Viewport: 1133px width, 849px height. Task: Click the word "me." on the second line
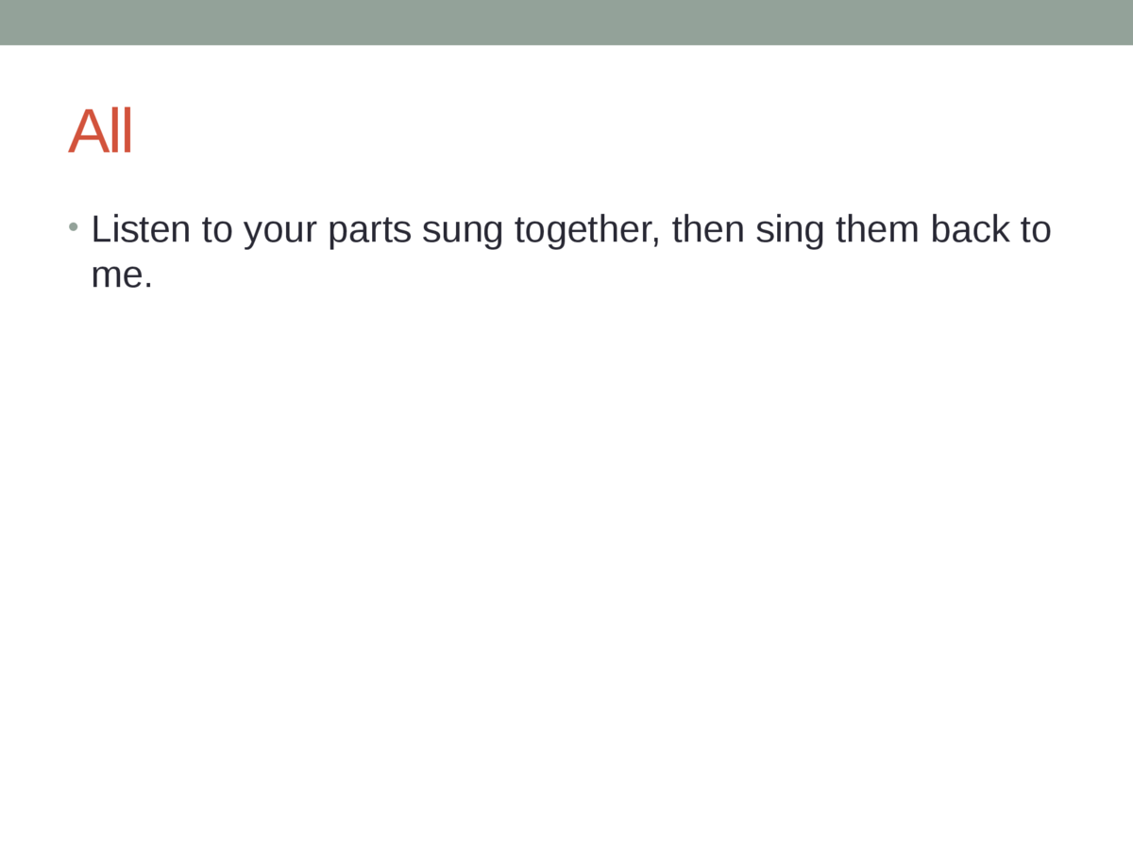pos(121,275)
